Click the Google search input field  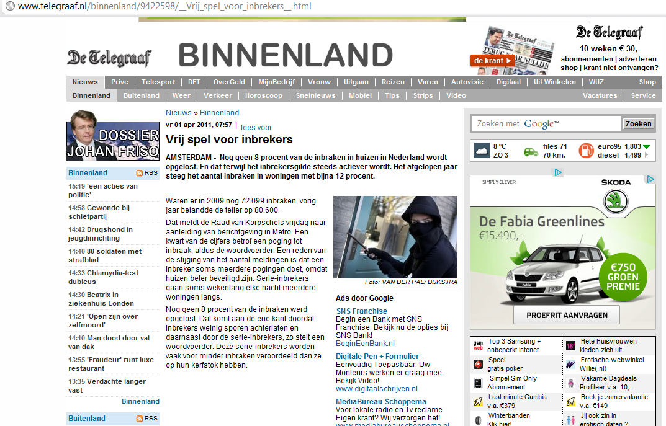point(546,124)
